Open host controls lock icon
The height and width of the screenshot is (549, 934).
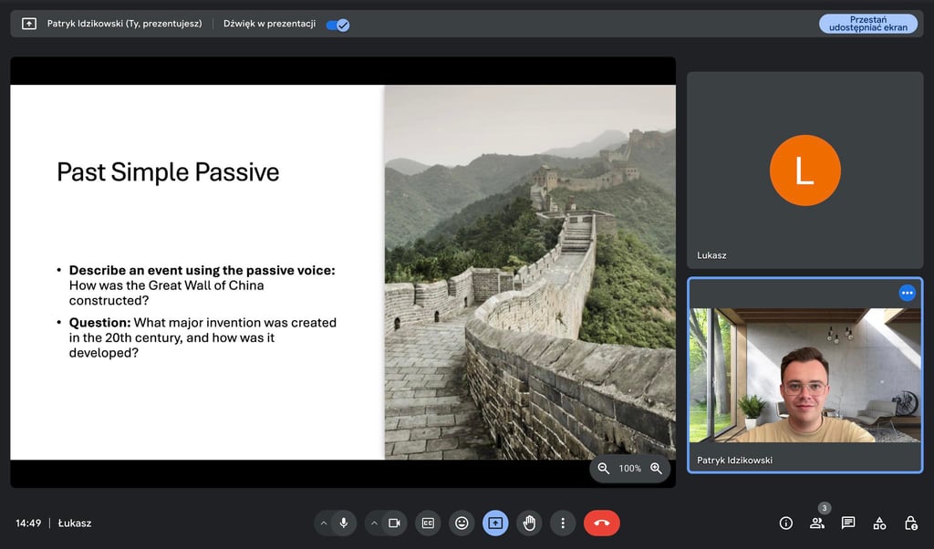click(911, 523)
